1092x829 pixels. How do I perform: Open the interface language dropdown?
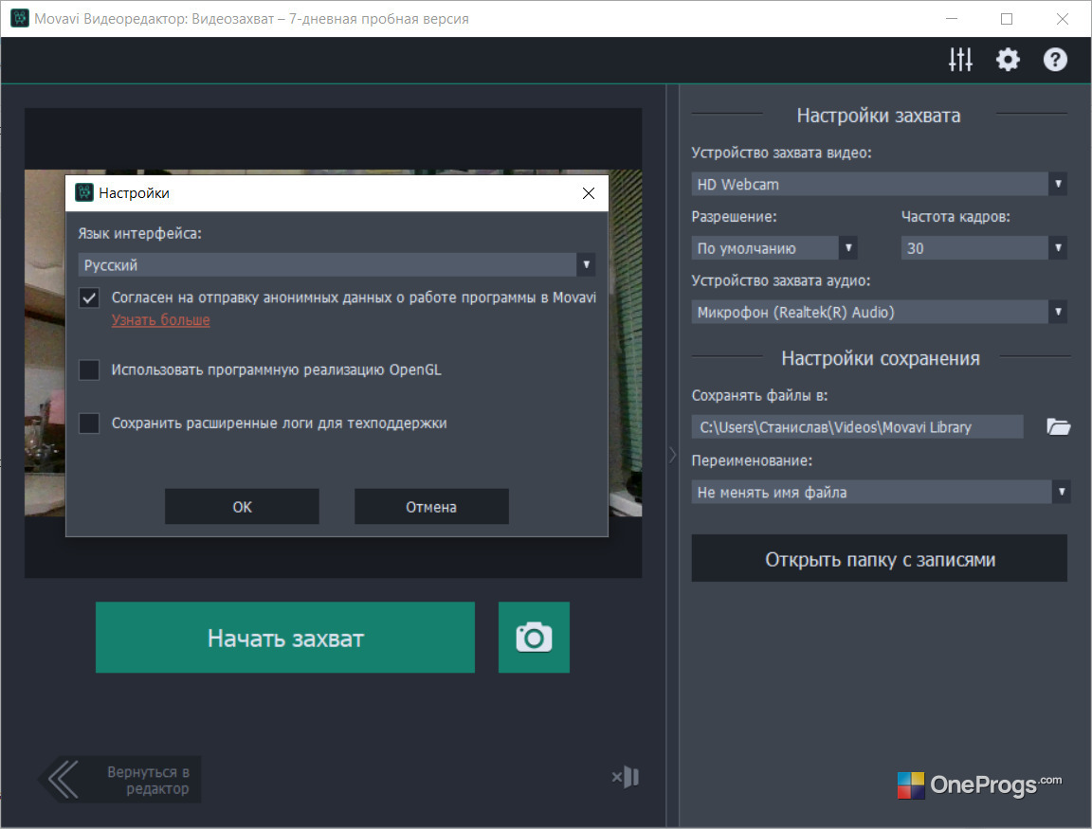(x=337, y=264)
